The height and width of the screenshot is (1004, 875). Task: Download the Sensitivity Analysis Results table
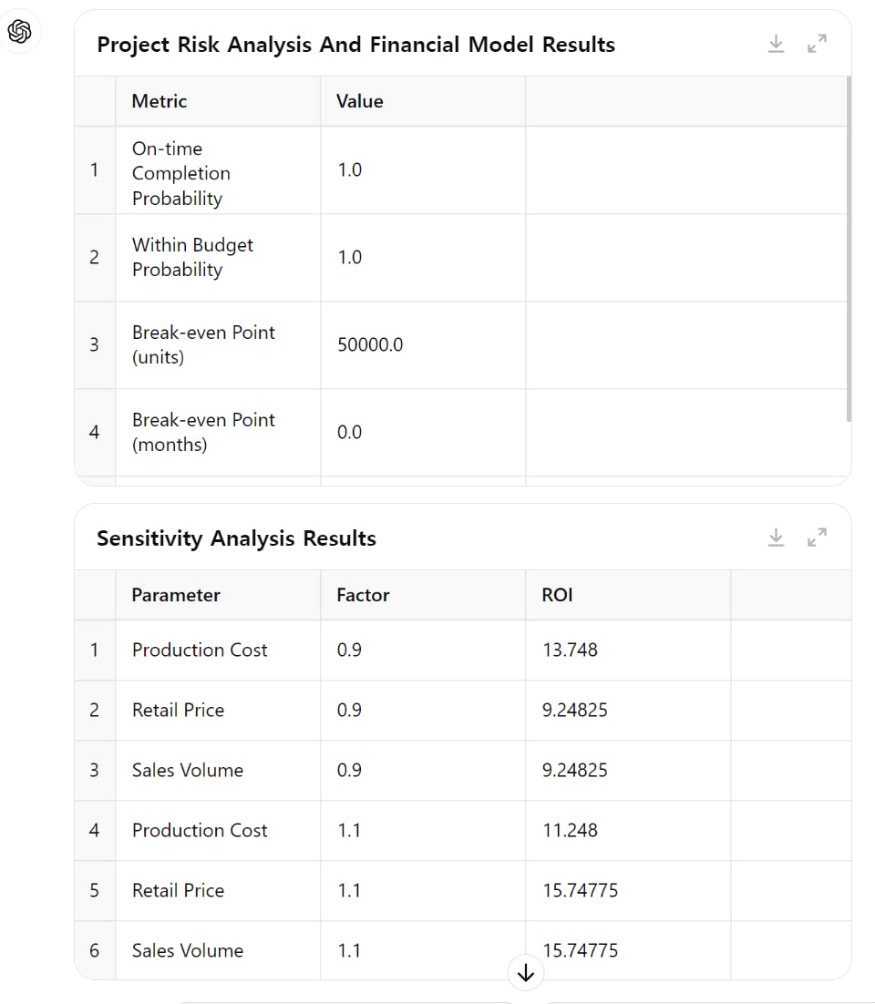776,538
